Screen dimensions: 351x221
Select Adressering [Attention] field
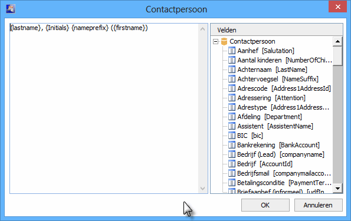point(271,98)
